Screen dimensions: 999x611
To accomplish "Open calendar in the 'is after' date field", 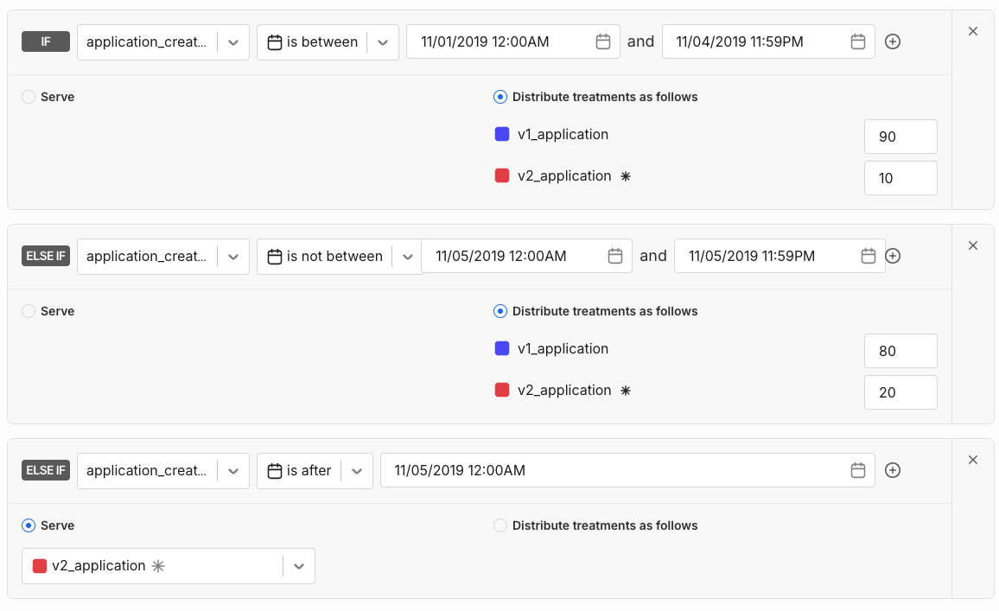I will pos(858,470).
